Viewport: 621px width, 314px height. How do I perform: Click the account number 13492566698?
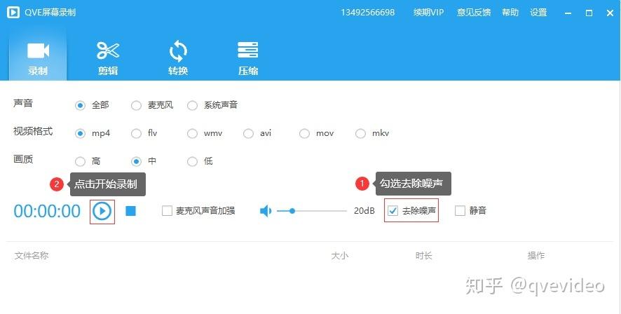[367, 13]
